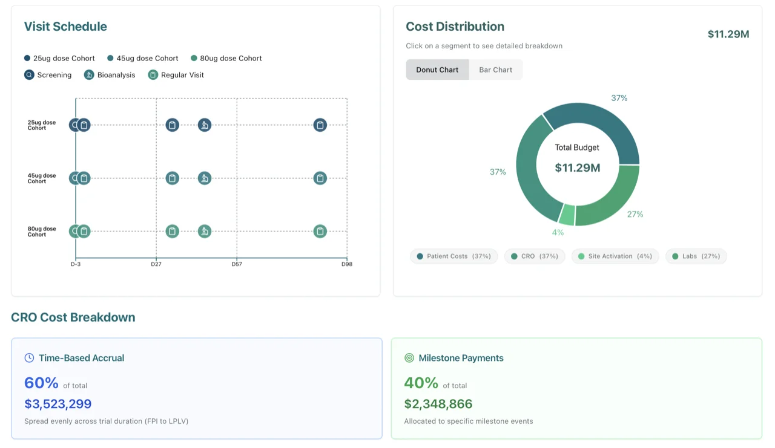
Task: Click the Bioanalysis marker on the 25ug cohort row
Action: click(x=205, y=125)
